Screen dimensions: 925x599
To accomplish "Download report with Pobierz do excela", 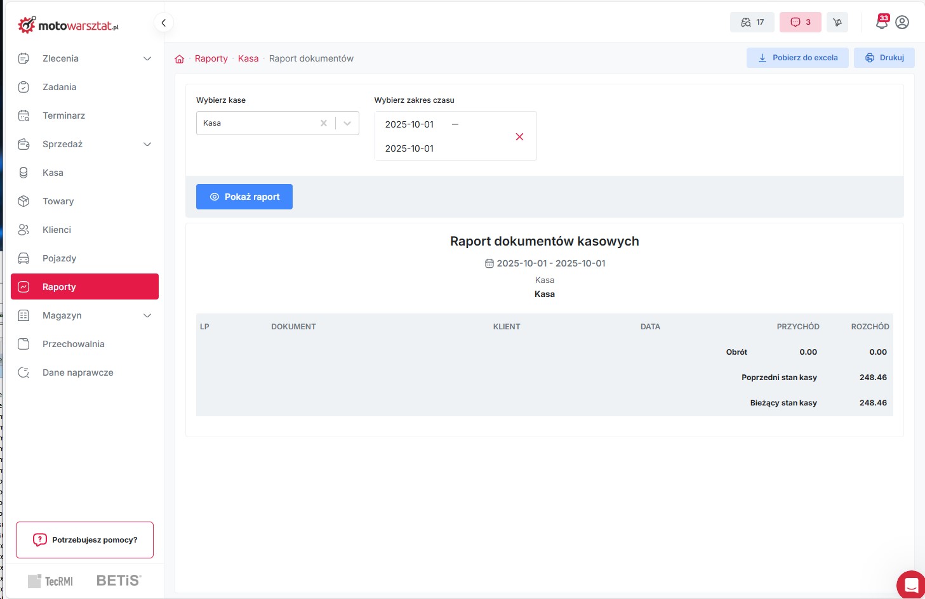I will coord(797,58).
